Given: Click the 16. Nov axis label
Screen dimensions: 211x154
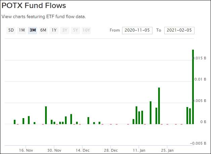Looking at the screenshot, I should pyautogui.click(x=26, y=150).
